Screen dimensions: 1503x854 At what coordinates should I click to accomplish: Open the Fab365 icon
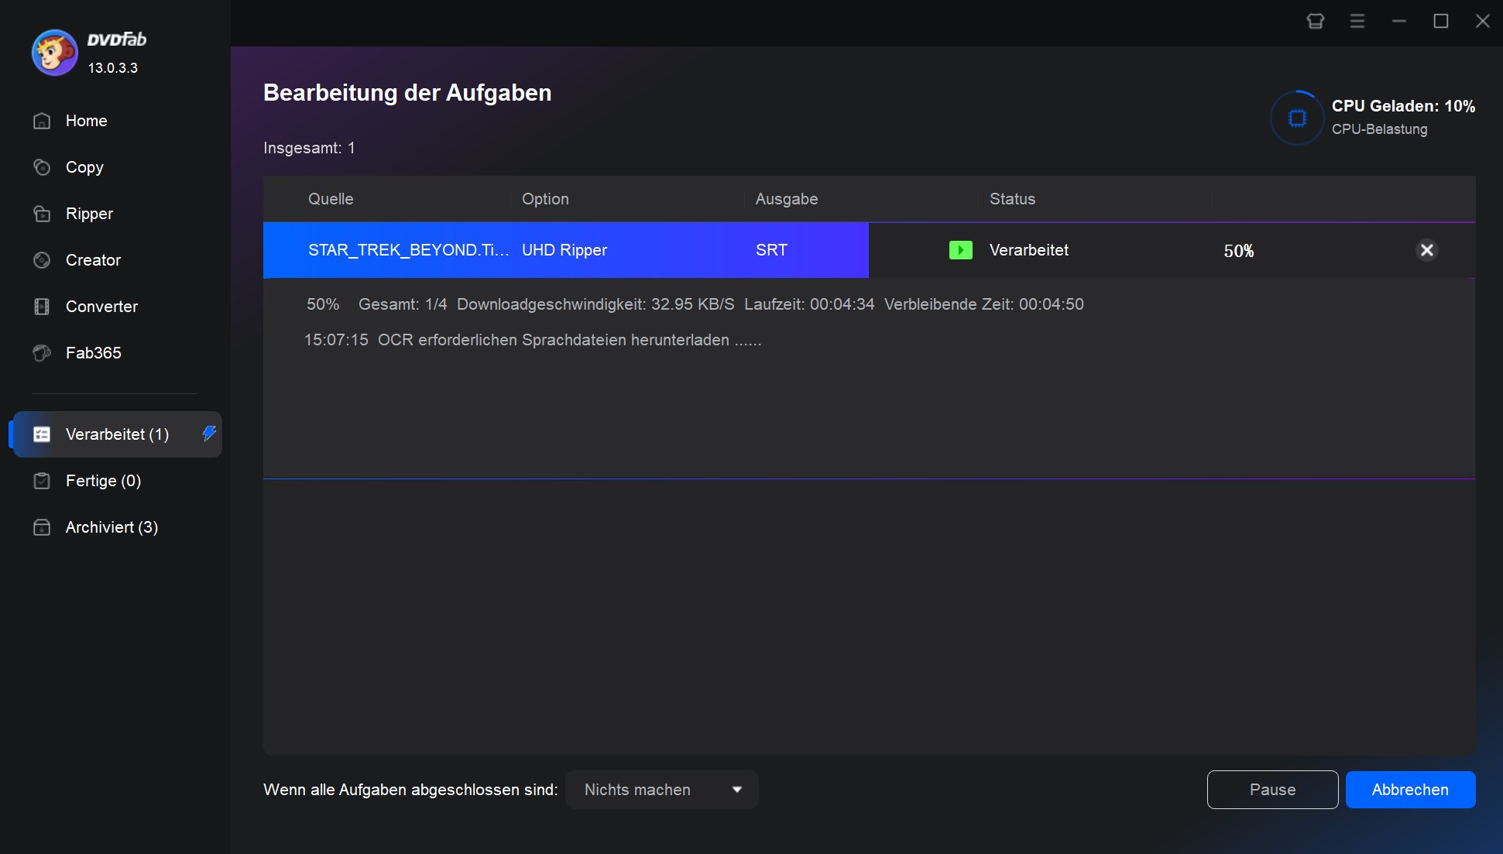click(42, 353)
